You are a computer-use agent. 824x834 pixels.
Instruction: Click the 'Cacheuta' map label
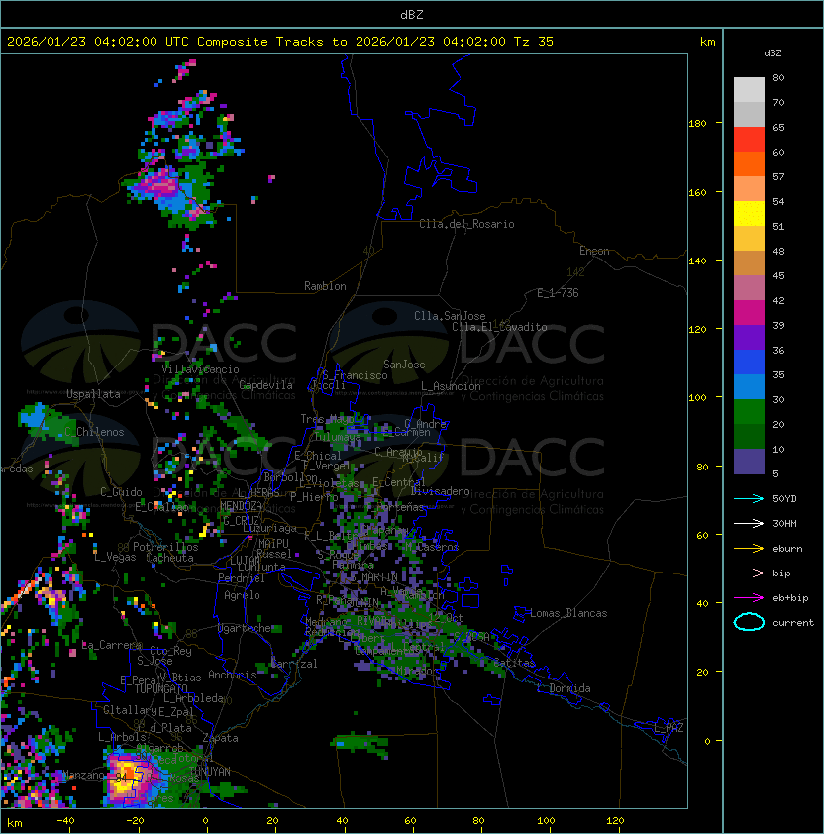pos(169,558)
